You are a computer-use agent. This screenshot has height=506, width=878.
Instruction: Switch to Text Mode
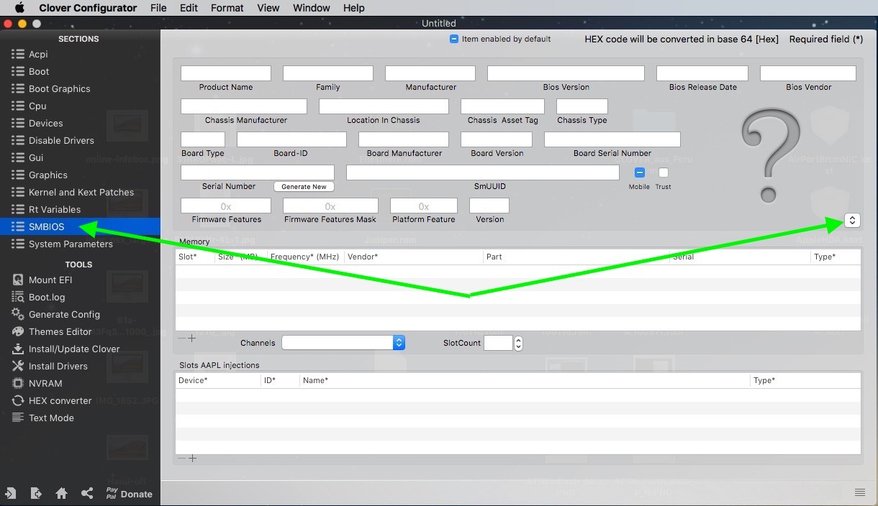click(x=51, y=418)
